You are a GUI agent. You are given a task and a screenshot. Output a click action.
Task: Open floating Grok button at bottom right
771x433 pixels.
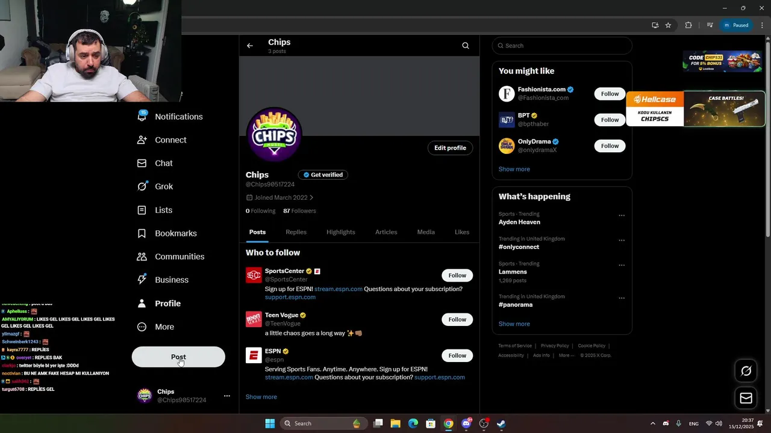[746, 371]
